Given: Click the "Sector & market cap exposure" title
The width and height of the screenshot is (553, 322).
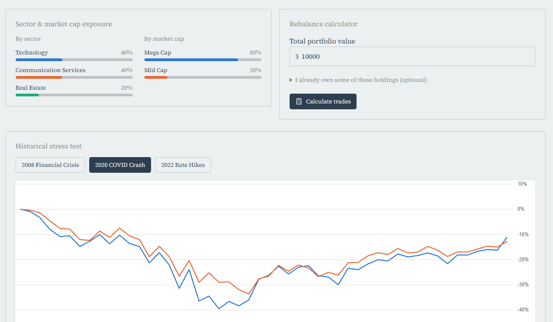Looking at the screenshot, I should pos(64,24).
